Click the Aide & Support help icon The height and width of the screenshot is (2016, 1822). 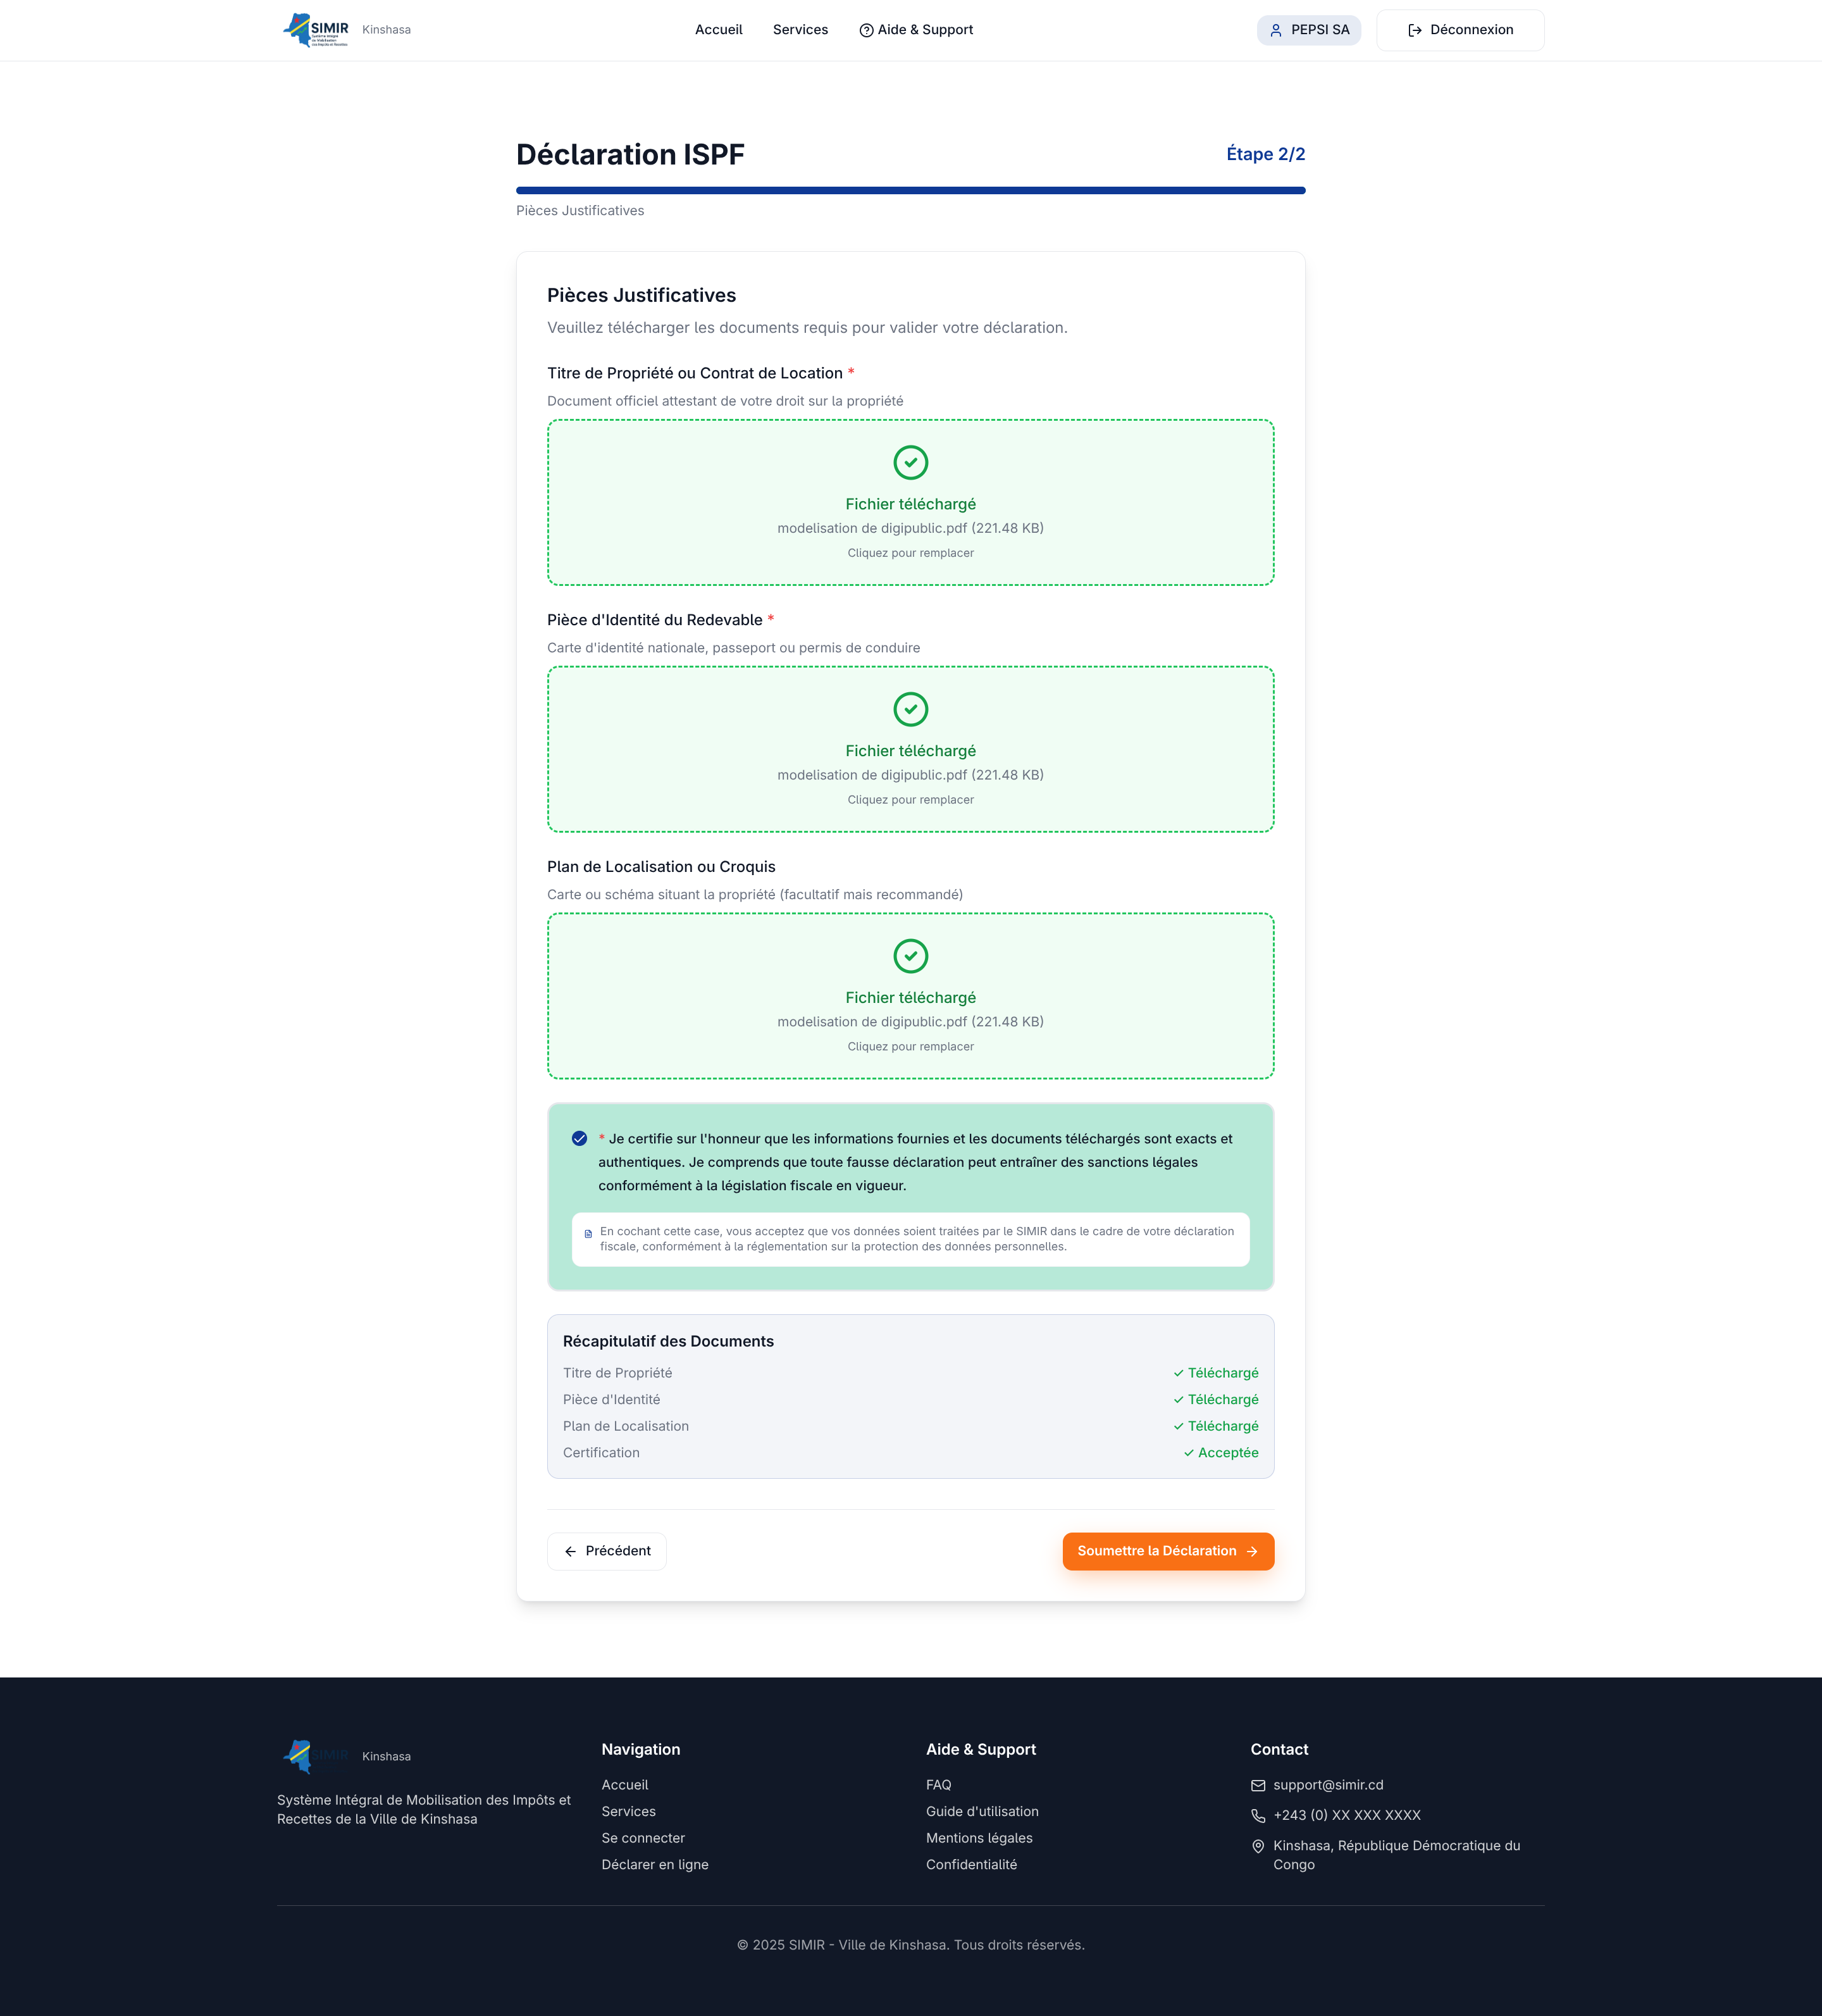point(866,30)
